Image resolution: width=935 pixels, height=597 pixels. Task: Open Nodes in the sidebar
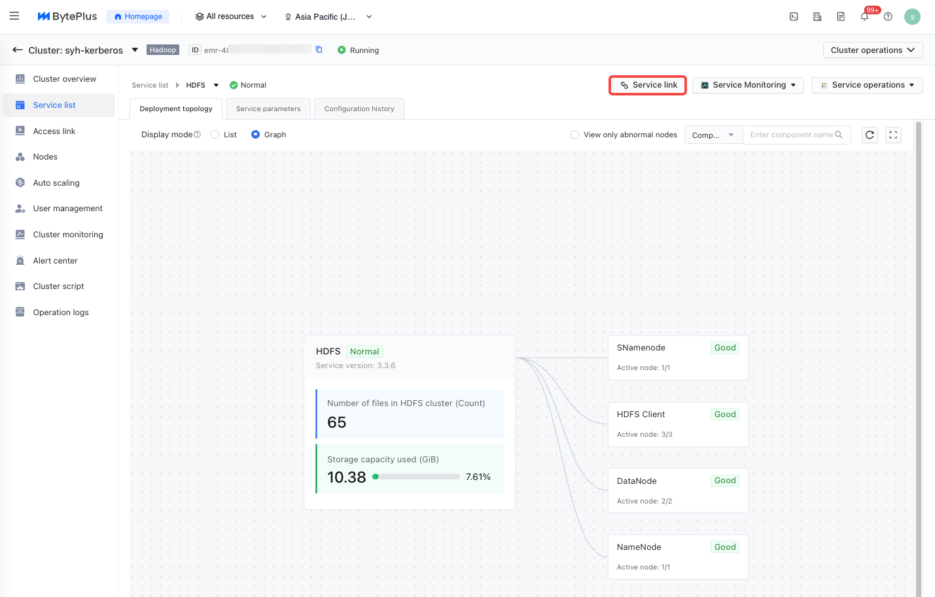(x=45, y=157)
